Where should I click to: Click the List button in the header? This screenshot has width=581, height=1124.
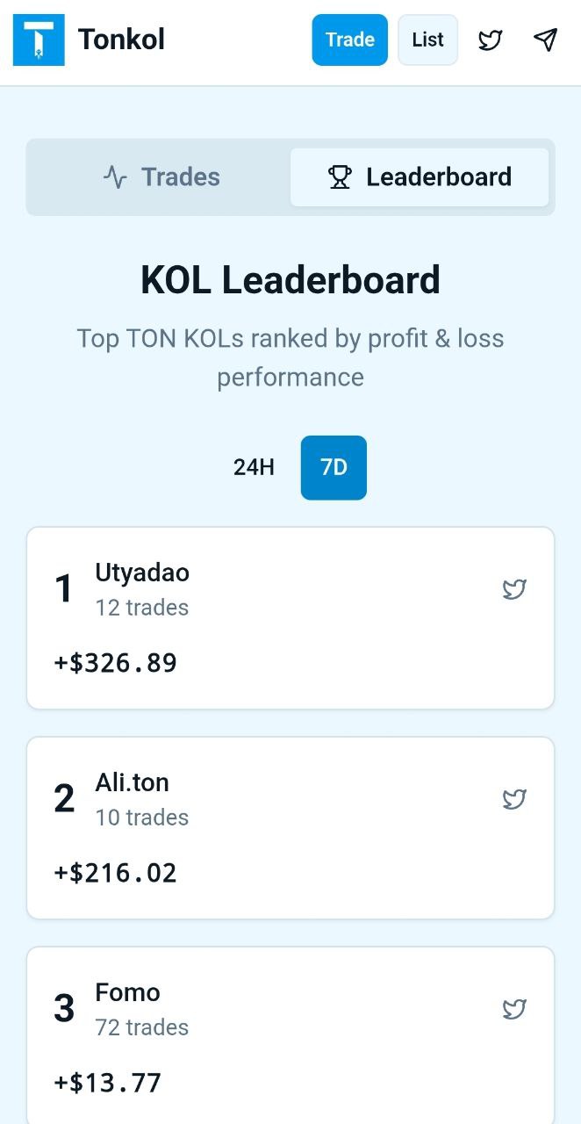pyautogui.click(x=427, y=40)
